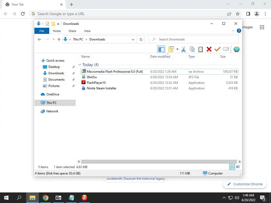Screen dimensions: 271x203
Task: Open the Juneteenth historical legacy link
Action: point(135,179)
